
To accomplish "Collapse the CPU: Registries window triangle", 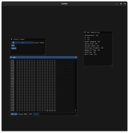I will click(85, 32).
